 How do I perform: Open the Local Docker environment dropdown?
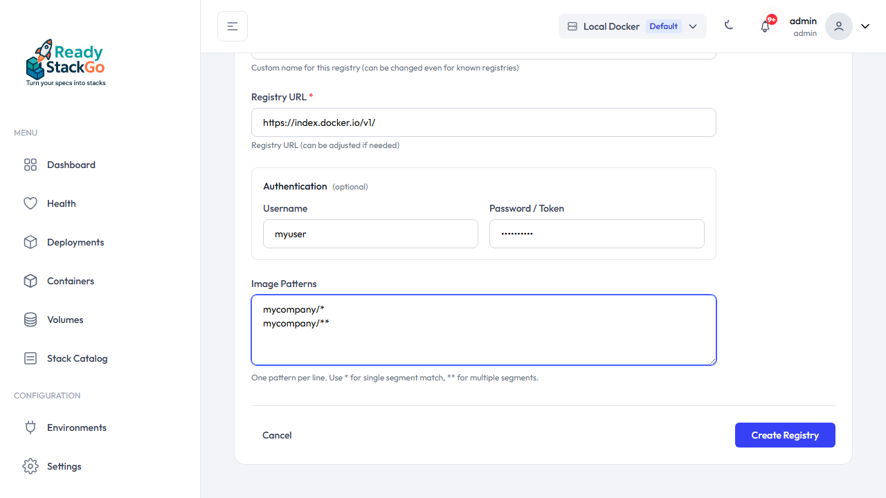click(632, 26)
